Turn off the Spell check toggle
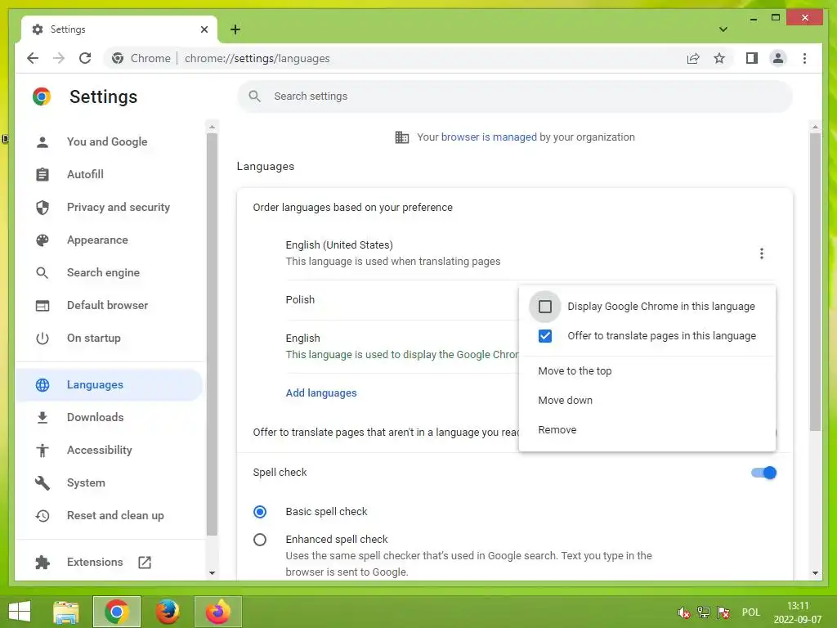This screenshot has height=628, width=837. (763, 473)
